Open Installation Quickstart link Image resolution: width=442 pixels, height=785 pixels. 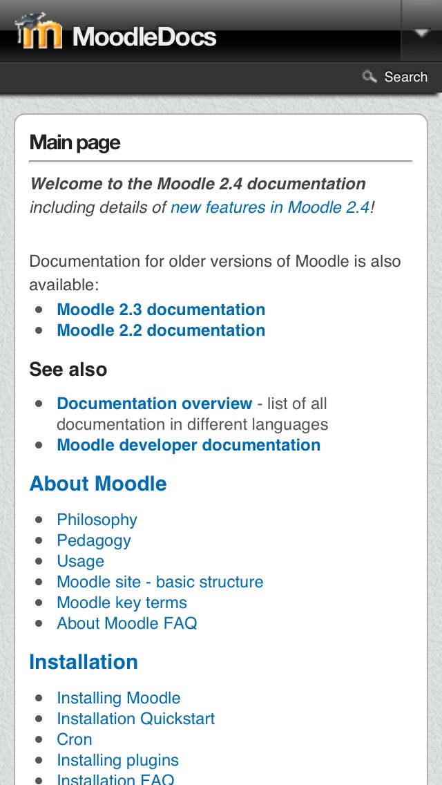pyautogui.click(x=135, y=719)
